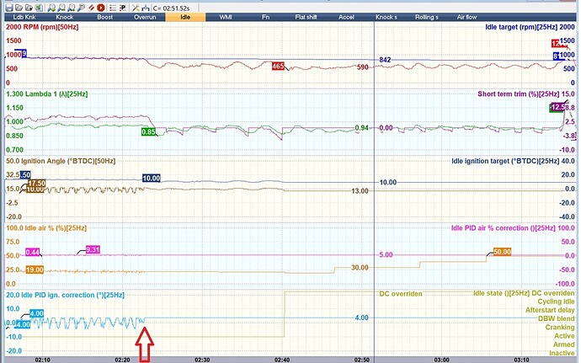581x363 pixels.
Task: Select the zoom area magnifier tool
Action: [x=81, y=8]
